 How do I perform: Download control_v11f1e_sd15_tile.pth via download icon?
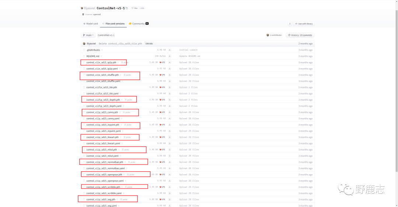(x=170, y=87)
